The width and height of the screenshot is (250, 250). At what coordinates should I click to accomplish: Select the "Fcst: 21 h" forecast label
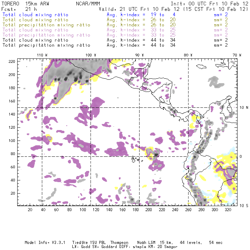click(19, 9)
